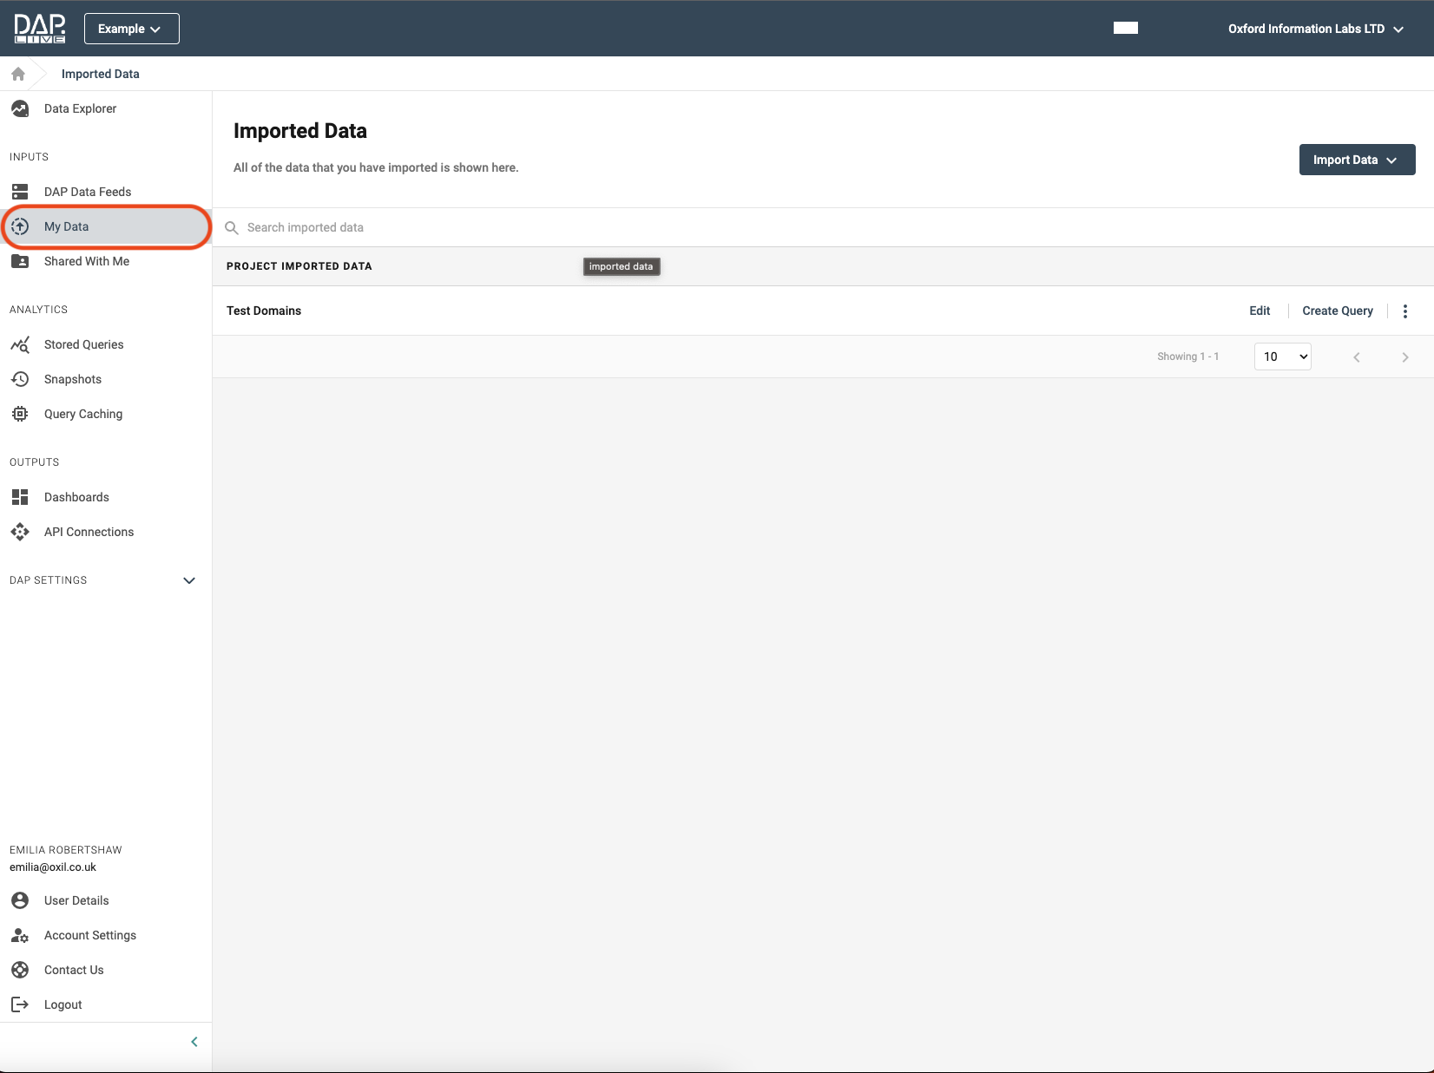Select My Data in the sidebar

[x=67, y=226]
